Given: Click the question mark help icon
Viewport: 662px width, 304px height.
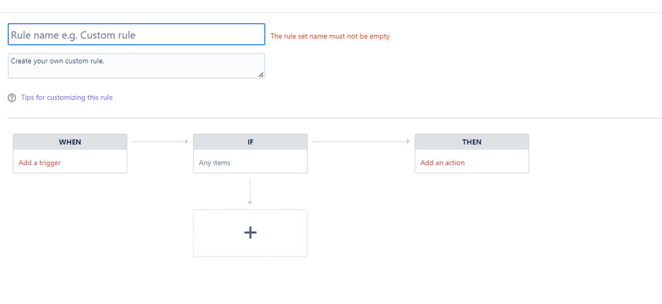Looking at the screenshot, I should pos(12,98).
